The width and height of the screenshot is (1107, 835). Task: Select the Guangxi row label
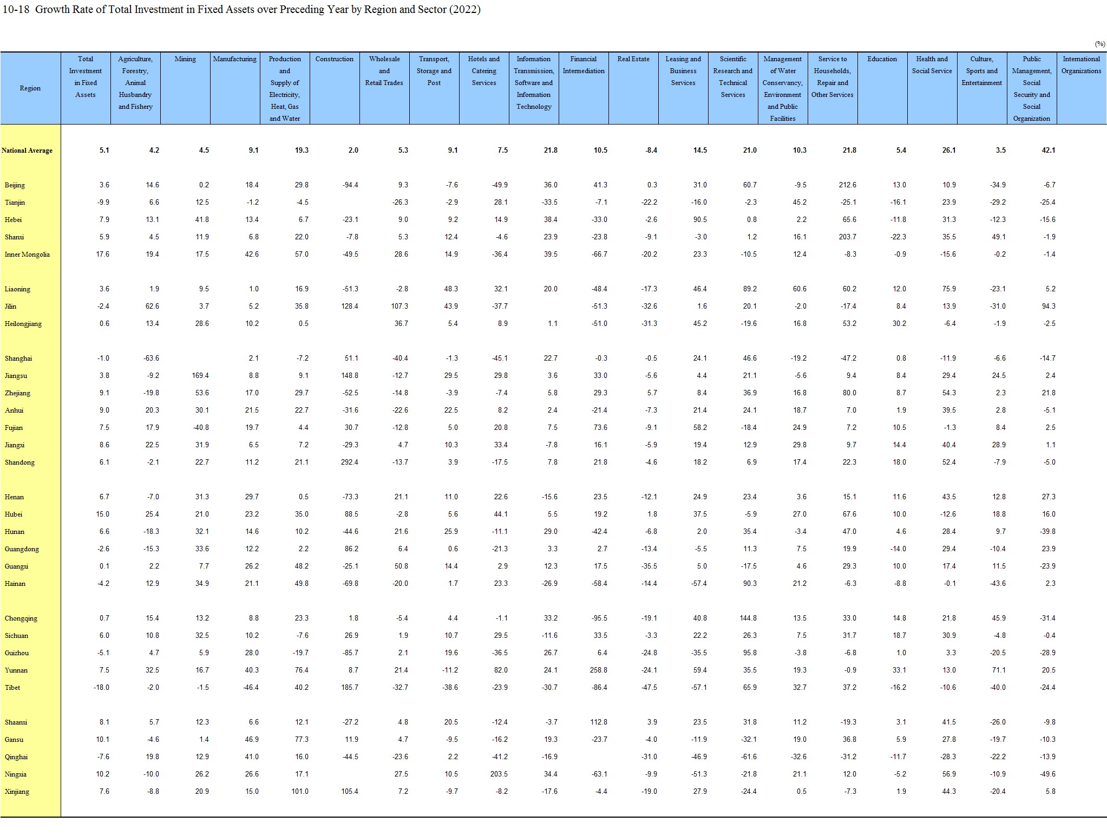16,566
